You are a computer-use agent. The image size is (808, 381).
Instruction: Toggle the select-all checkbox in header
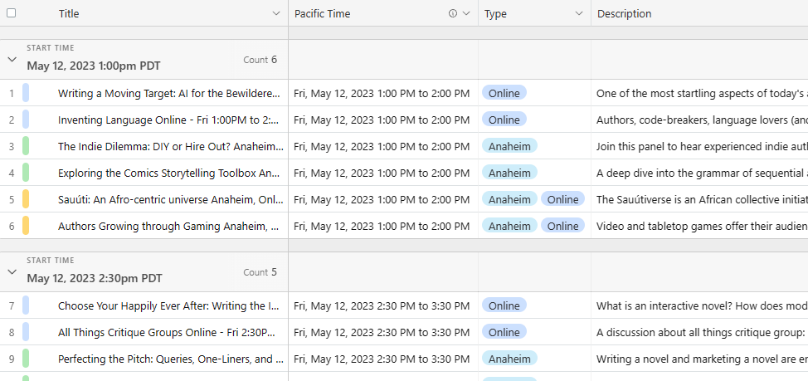12,13
